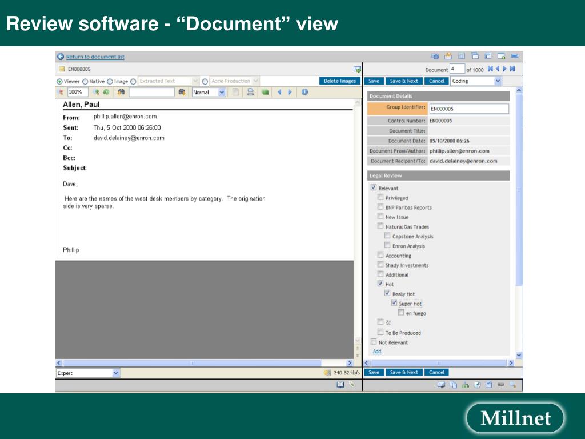Click the chain link icon in the bottom bar
Viewport: 585px width, 439px height.
[x=500, y=385]
